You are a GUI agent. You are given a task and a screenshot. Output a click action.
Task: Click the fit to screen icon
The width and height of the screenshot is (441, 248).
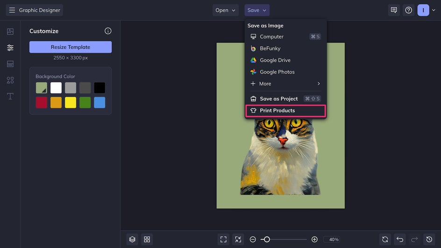tap(223, 239)
